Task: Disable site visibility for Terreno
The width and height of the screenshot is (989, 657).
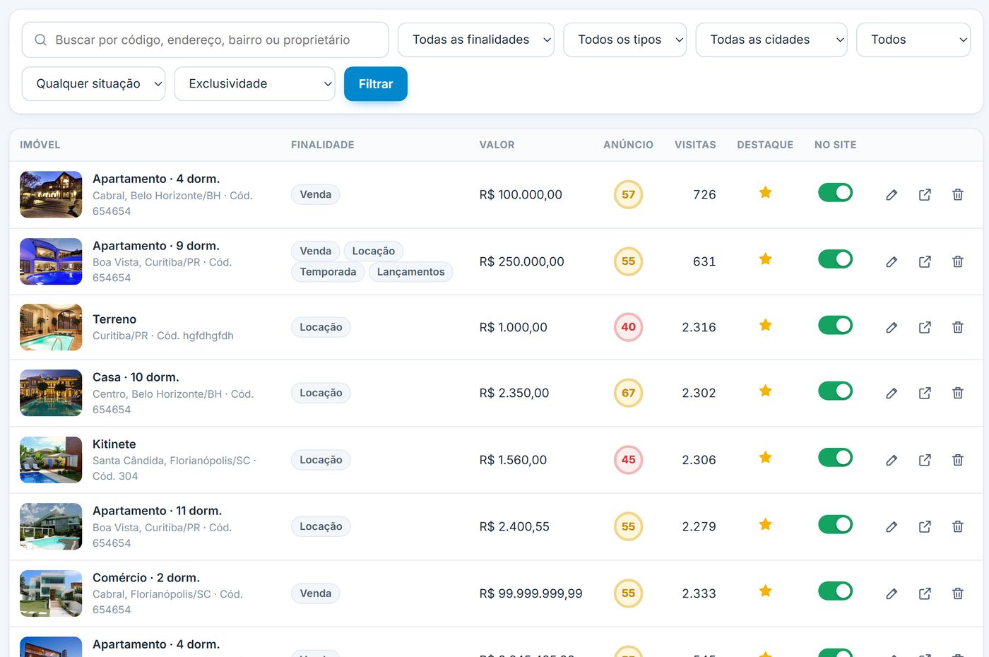Action: click(x=835, y=325)
